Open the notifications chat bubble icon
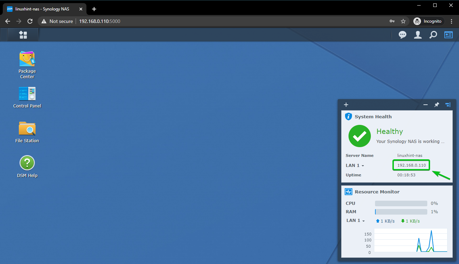 coord(403,35)
